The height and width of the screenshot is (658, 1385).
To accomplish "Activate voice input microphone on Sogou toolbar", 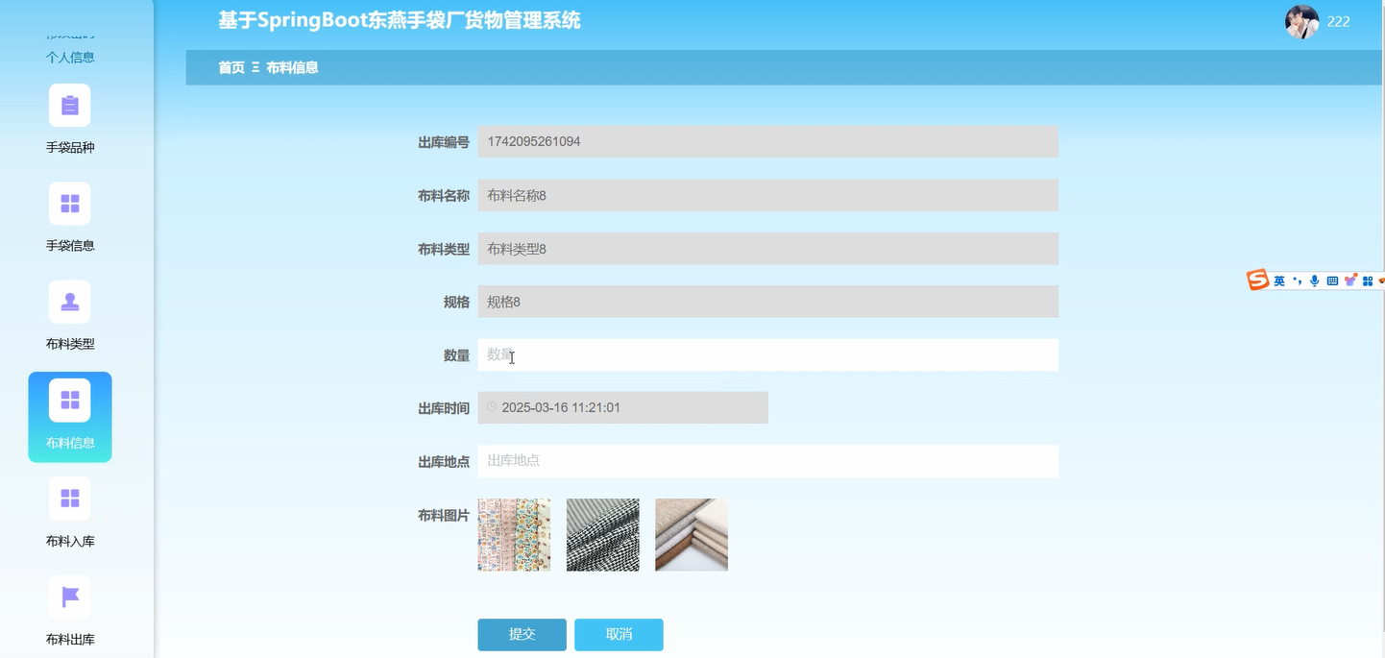I will 1314,280.
